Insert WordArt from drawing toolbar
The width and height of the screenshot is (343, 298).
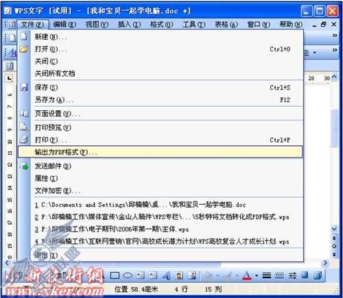pyautogui.click(x=167, y=275)
